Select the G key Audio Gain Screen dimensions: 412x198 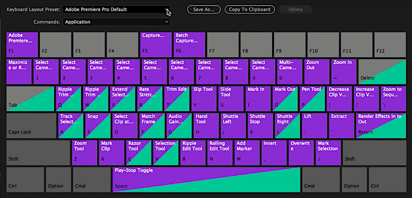tap(179, 126)
